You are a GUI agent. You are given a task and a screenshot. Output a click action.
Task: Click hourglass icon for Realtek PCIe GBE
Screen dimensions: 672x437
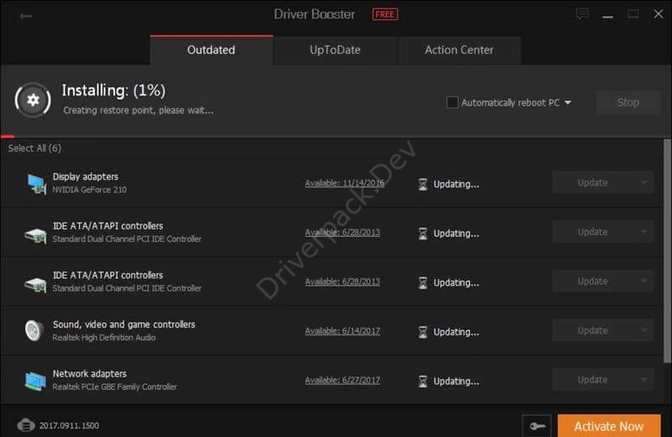(x=423, y=382)
